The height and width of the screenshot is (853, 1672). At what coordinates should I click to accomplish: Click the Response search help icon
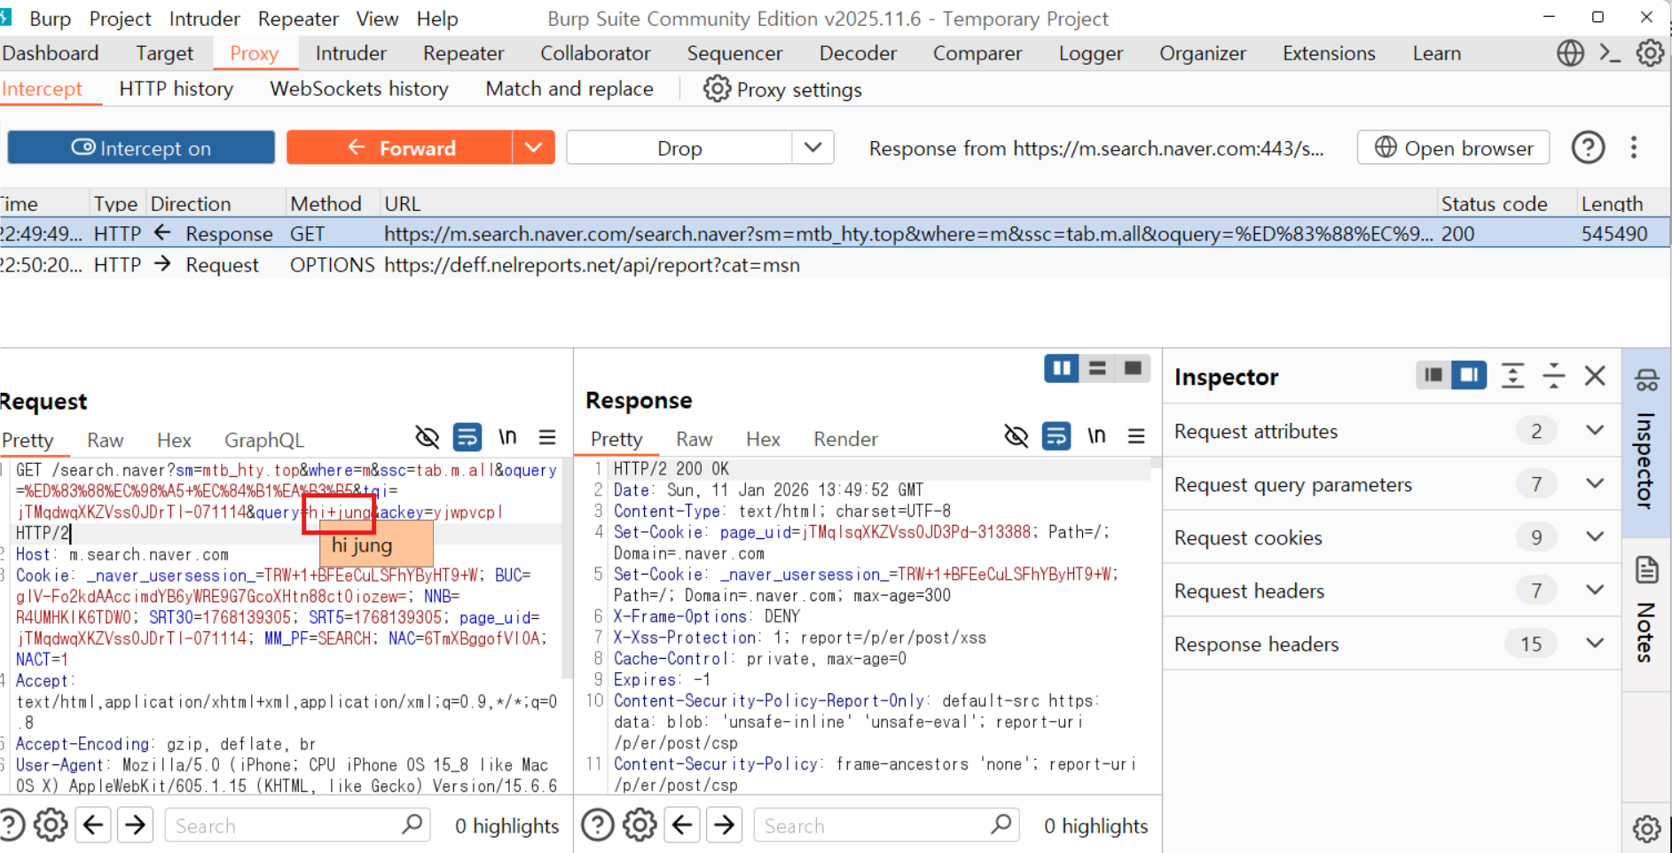[598, 826]
